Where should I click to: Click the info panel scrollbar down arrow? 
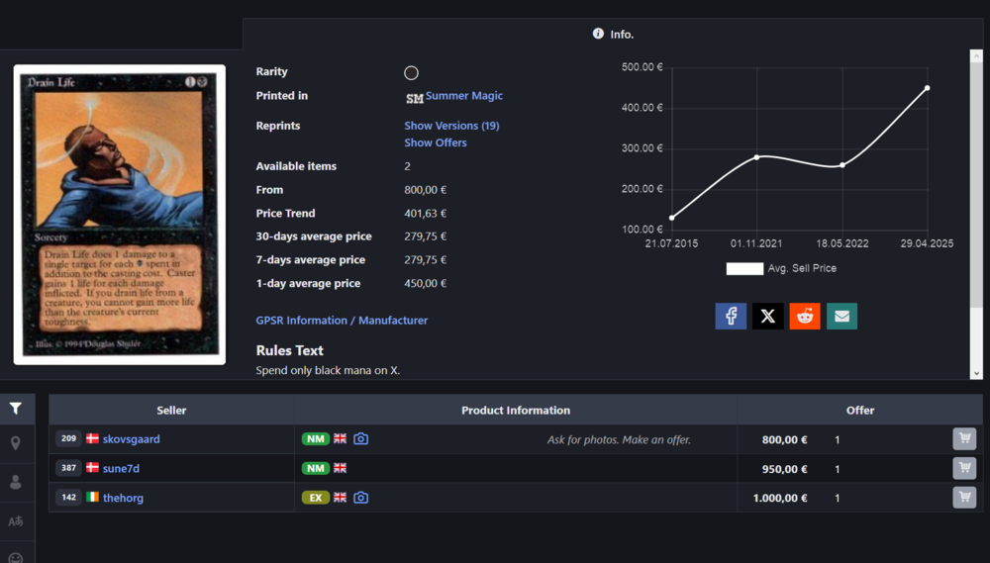977,373
